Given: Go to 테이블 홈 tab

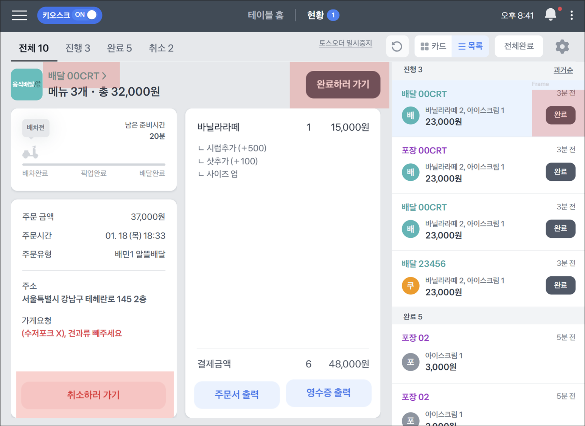Looking at the screenshot, I should [x=266, y=15].
